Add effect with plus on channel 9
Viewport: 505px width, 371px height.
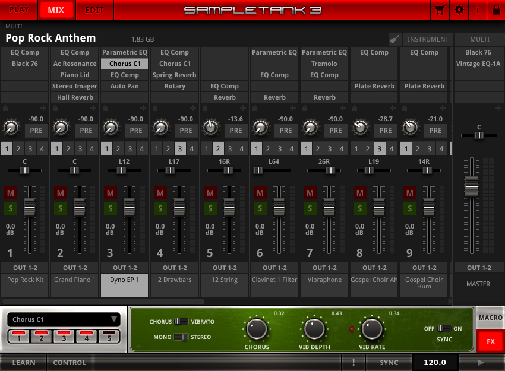(x=442, y=108)
